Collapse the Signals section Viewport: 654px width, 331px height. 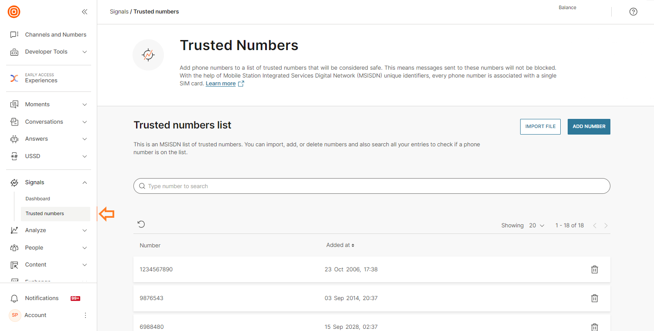coord(85,182)
